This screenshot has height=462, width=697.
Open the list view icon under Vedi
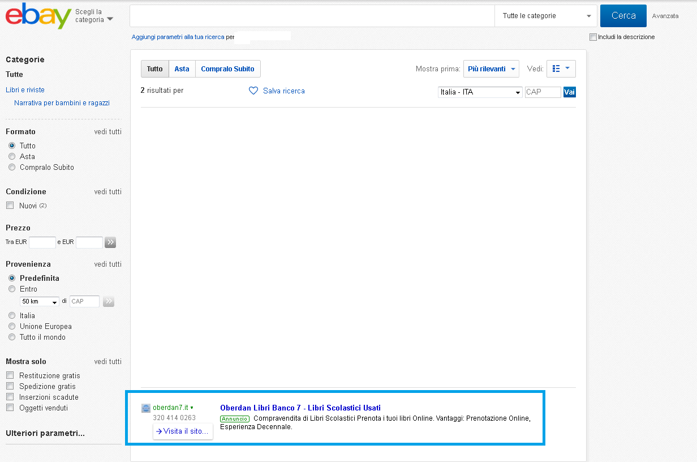[556, 69]
